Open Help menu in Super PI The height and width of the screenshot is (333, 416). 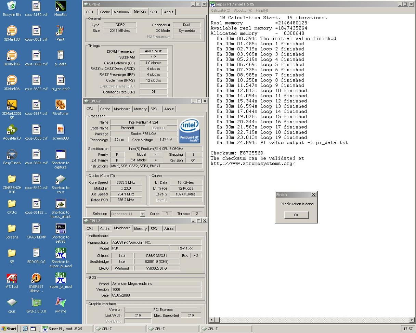pos(262,10)
